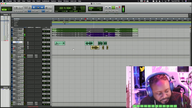Select the Beat track name
The height and width of the screenshot is (108, 192).
tap(18, 38)
